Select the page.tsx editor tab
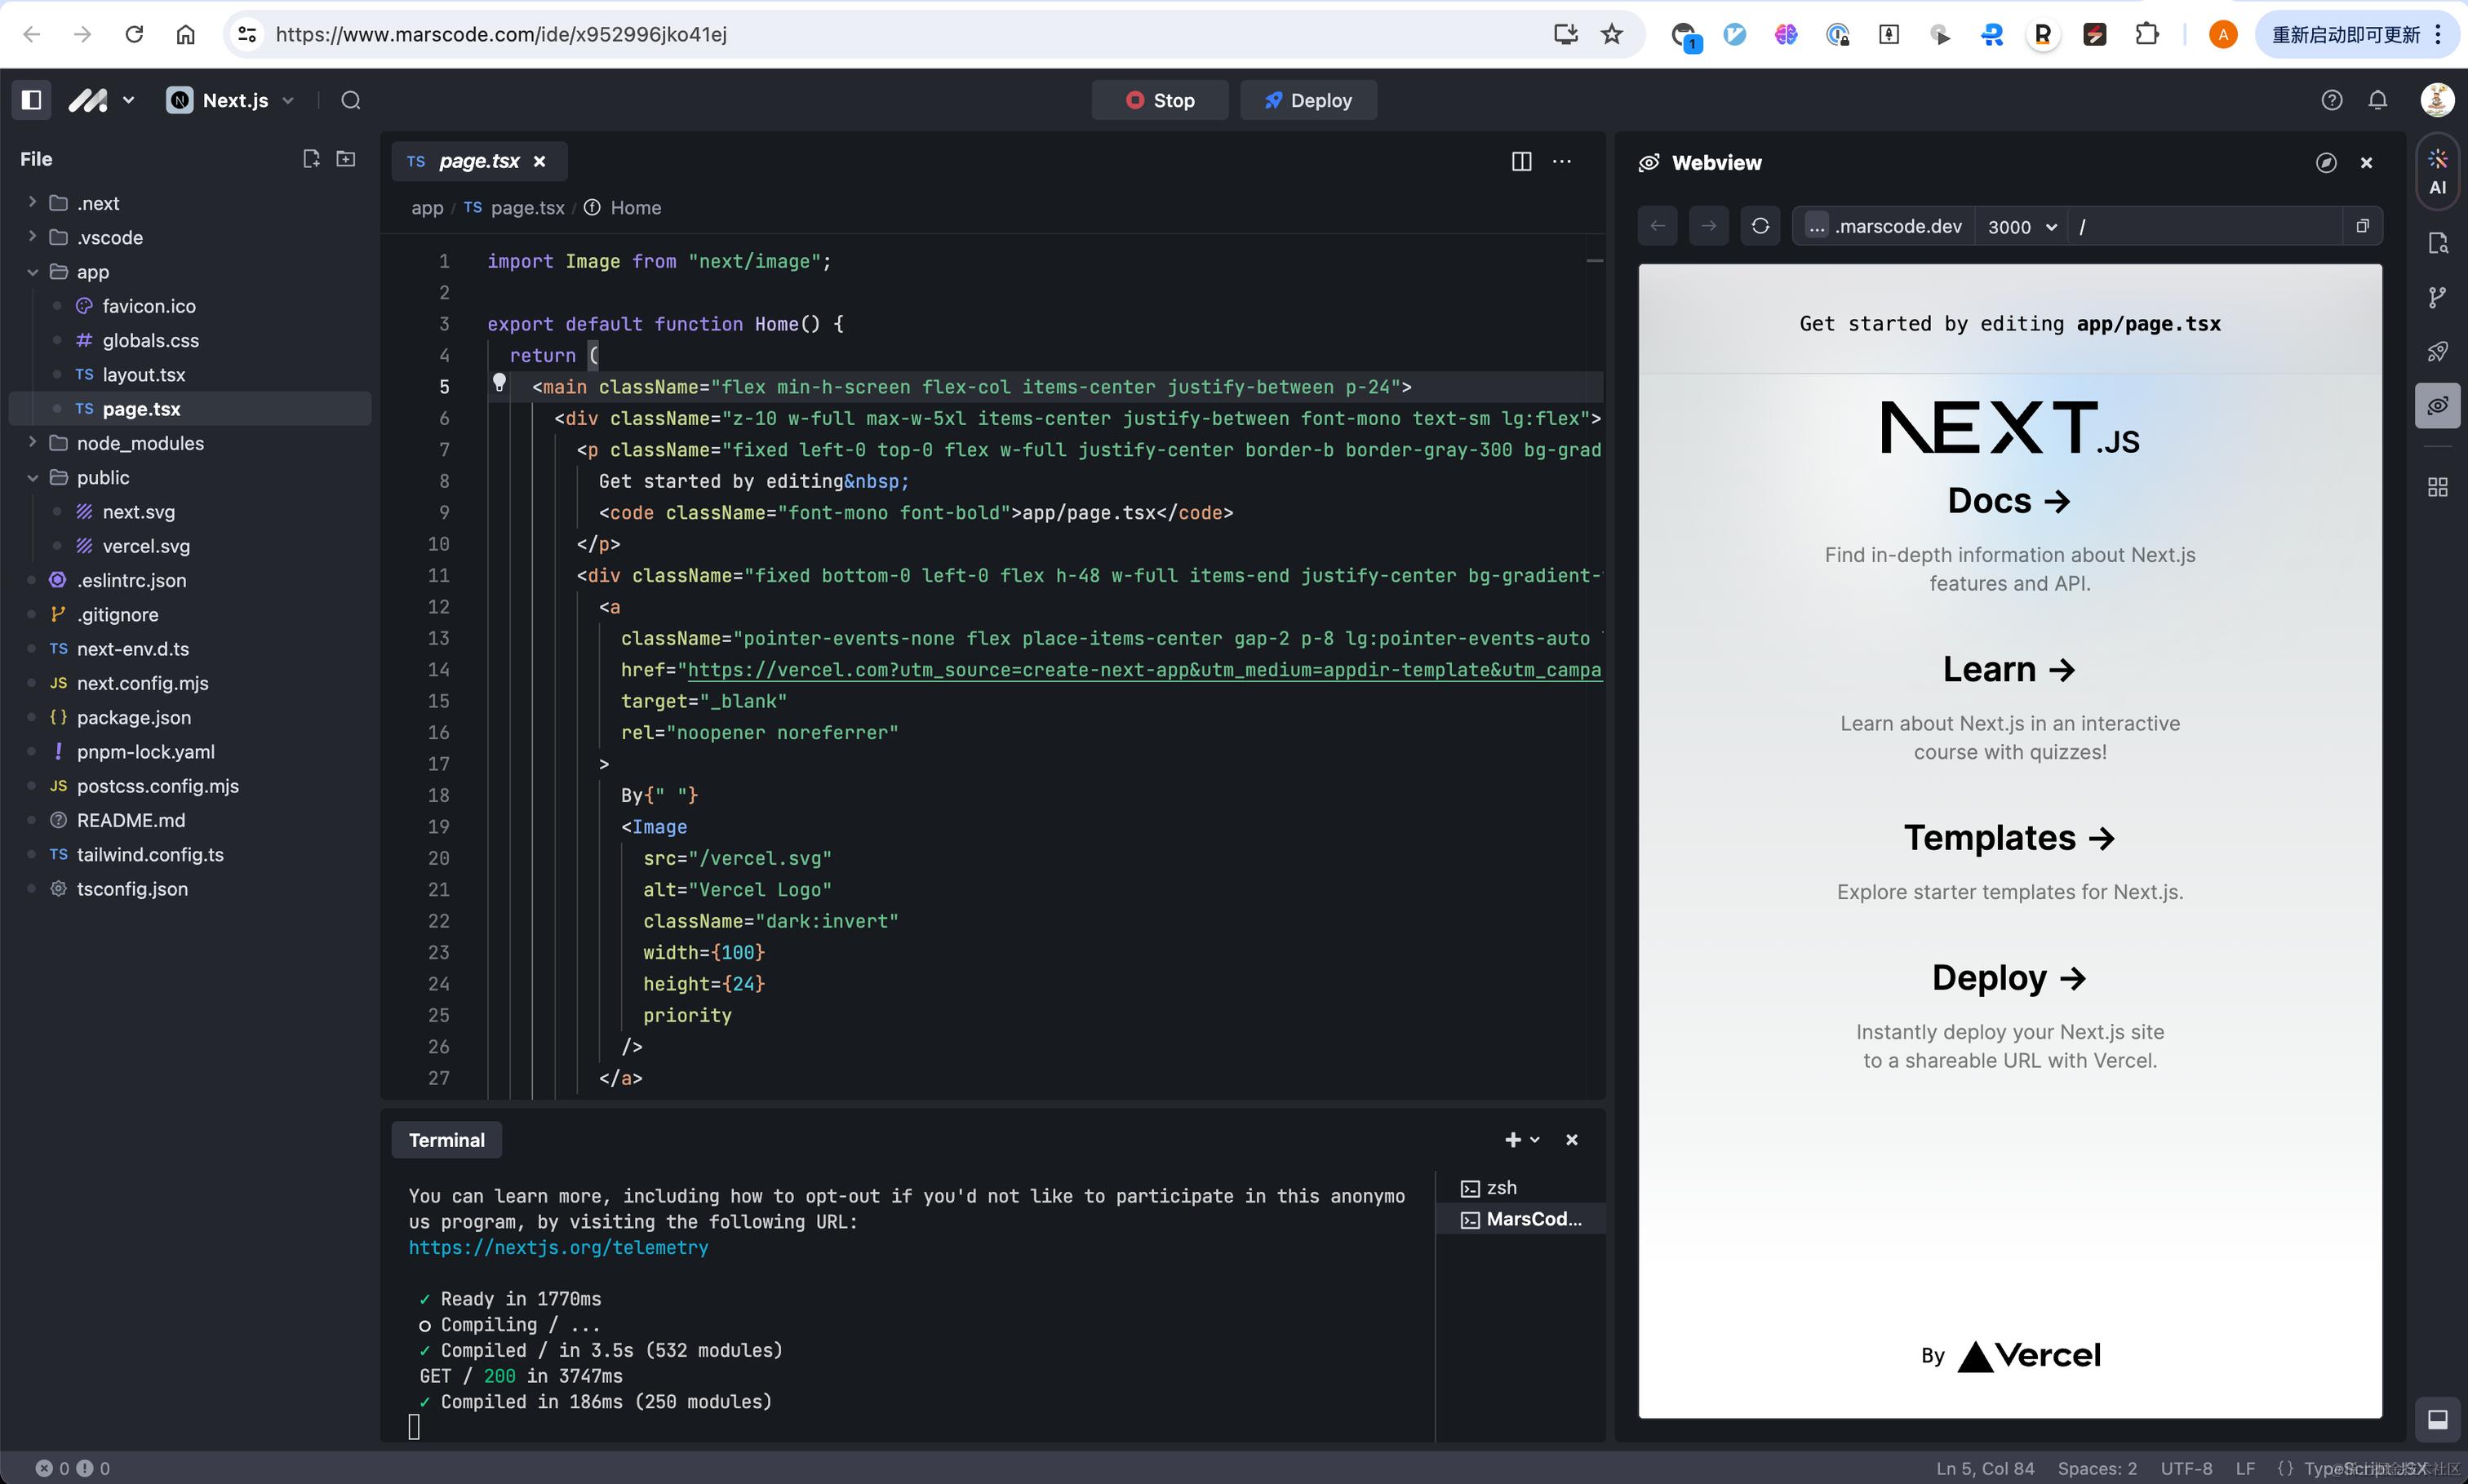2468x1484 pixels. coord(478,161)
